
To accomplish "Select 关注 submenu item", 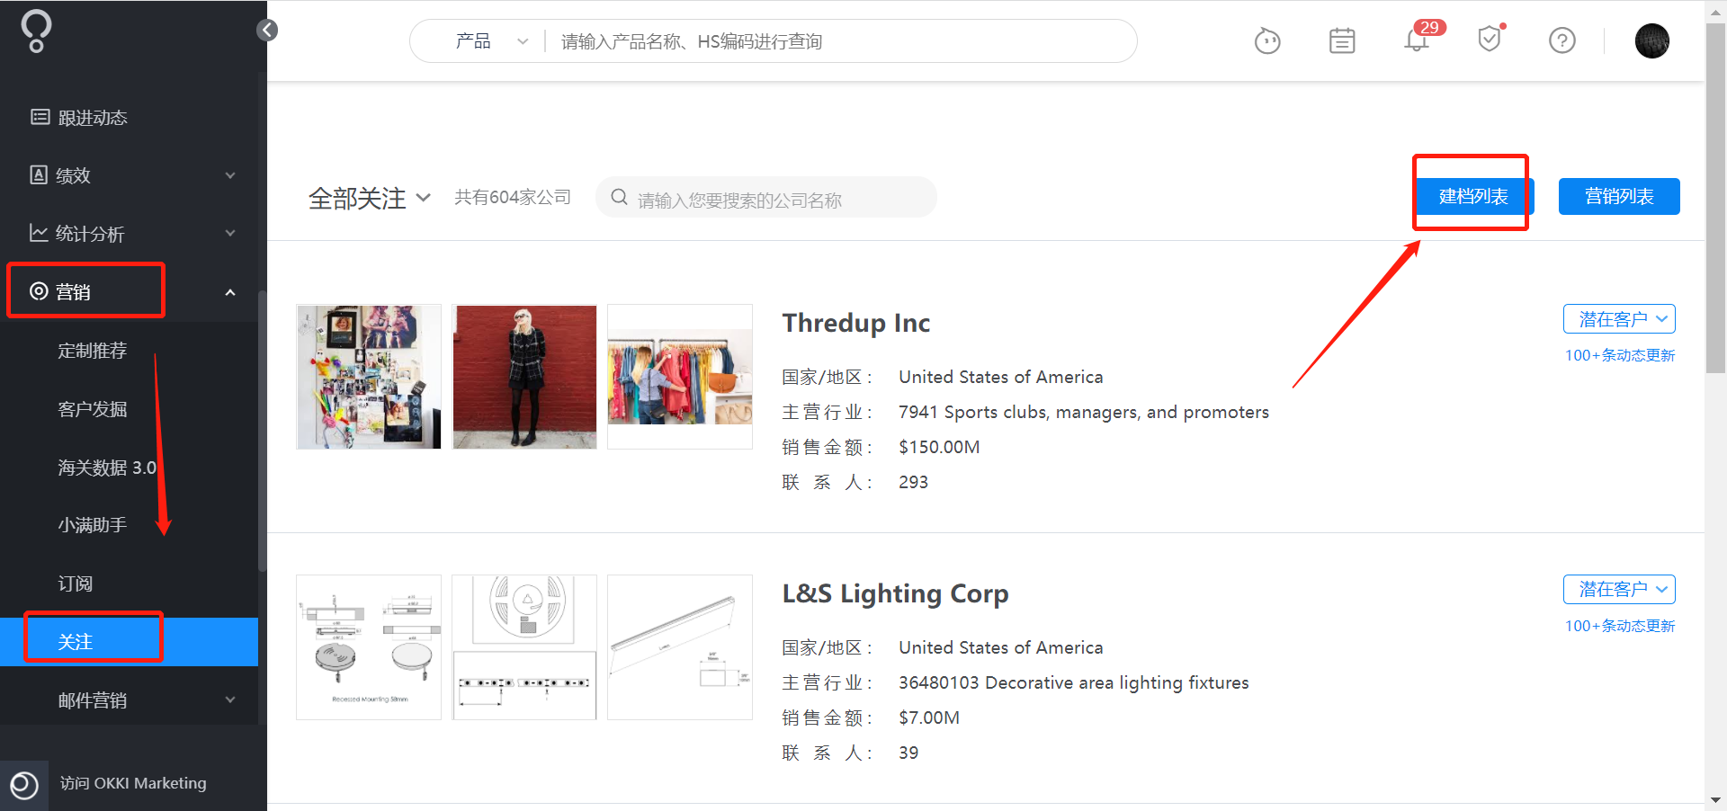I will point(130,642).
